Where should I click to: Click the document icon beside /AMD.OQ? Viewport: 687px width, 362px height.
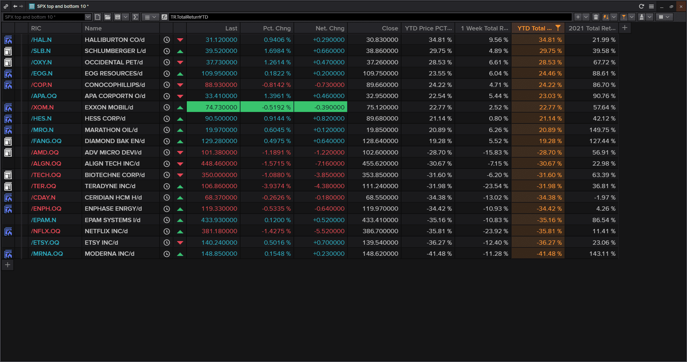pos(8,152)
